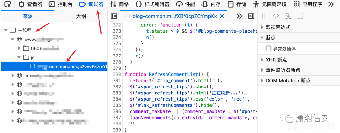The image size is (340, 133).
Task: Collapse the js folder
Action: 19,57
